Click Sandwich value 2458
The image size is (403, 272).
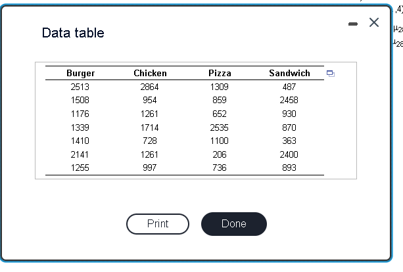(289, 100)
